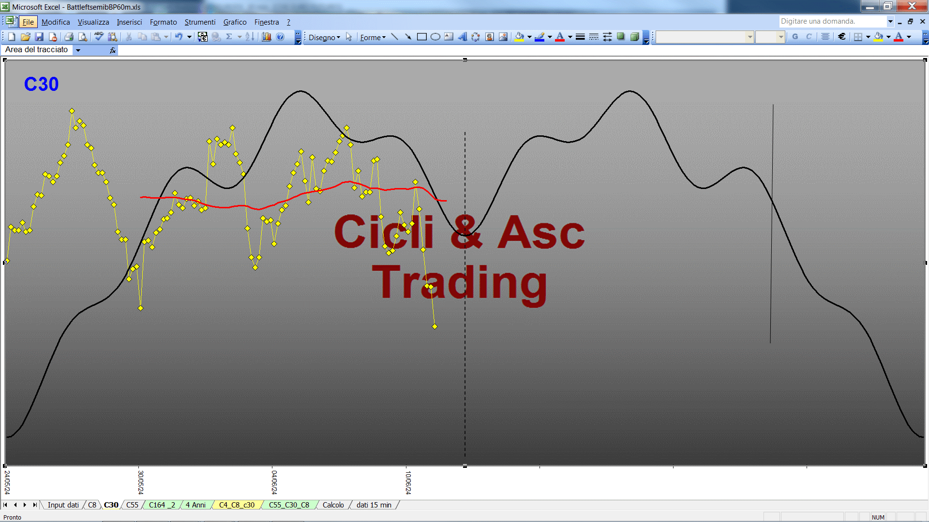Save the workbook with the floppy icon
Screen dimensions: 929x522
pyautogui.click(x=39, y=37)
